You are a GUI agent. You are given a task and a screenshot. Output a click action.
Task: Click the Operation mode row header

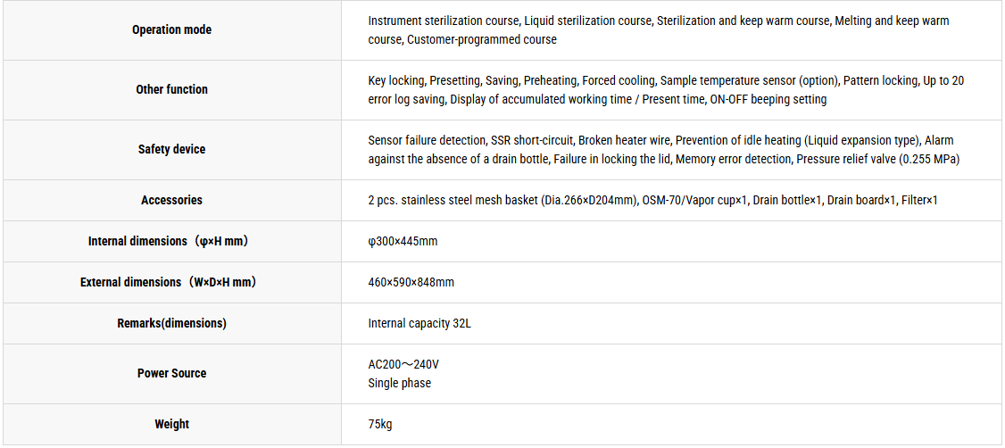171,30
